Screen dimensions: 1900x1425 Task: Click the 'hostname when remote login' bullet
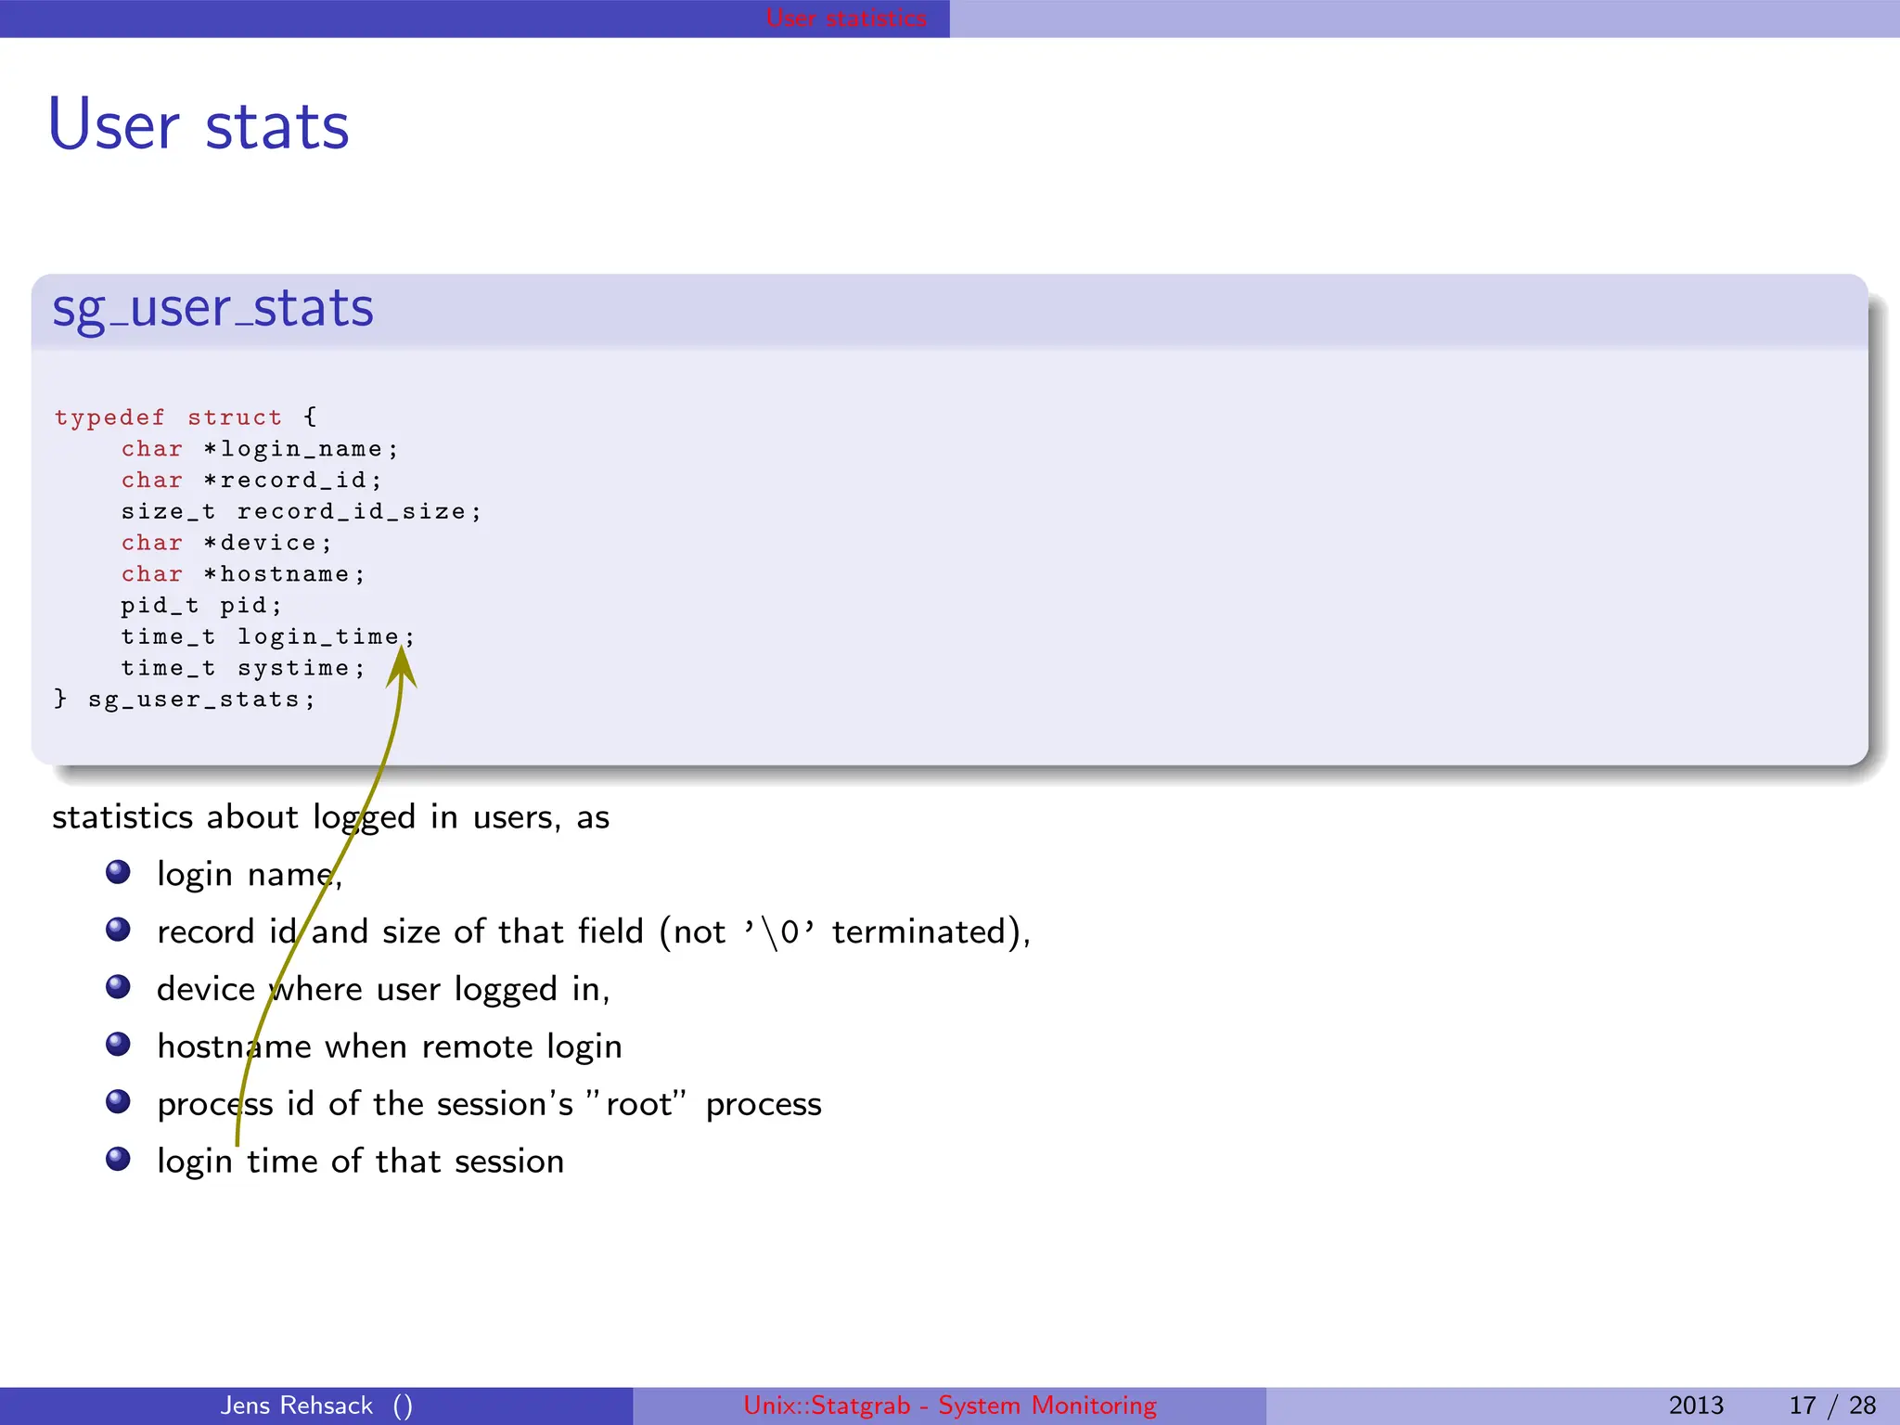[390, 1046]
